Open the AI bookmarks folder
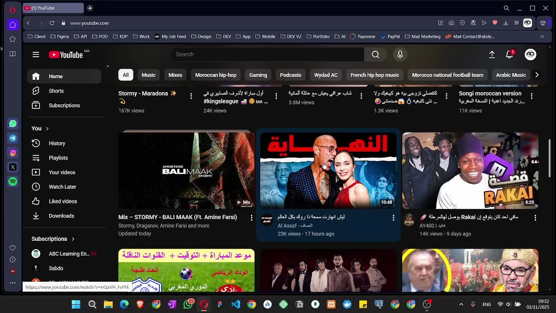The width and height of the screenshot is (556, 313). coord(340,37)
